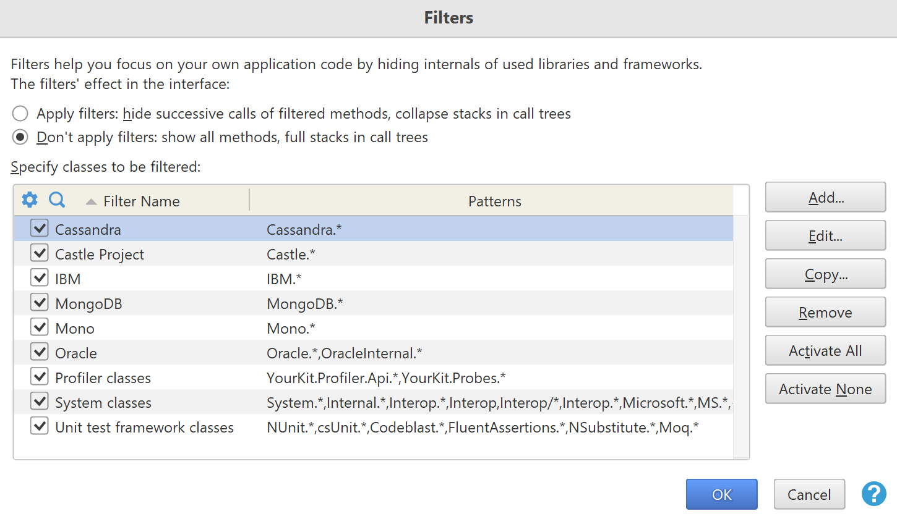Toggle the Mono filter checkbox
Image resolution: width=897 pixels, height=519 pixels.
[x=40, y=327]
